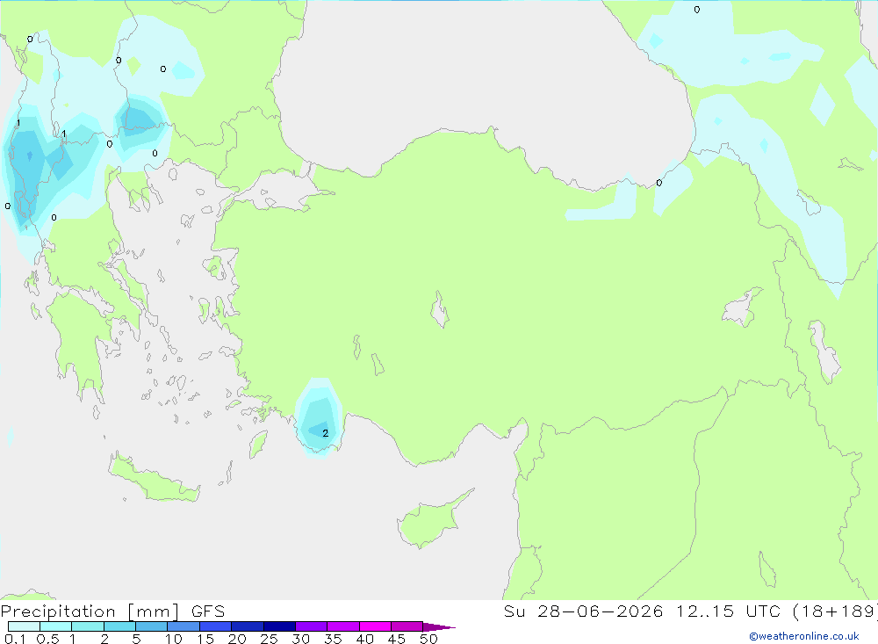This screenshot has width=878, height=644.
Task: Click the '0.1' legend scale label
Action: (15, 639)
